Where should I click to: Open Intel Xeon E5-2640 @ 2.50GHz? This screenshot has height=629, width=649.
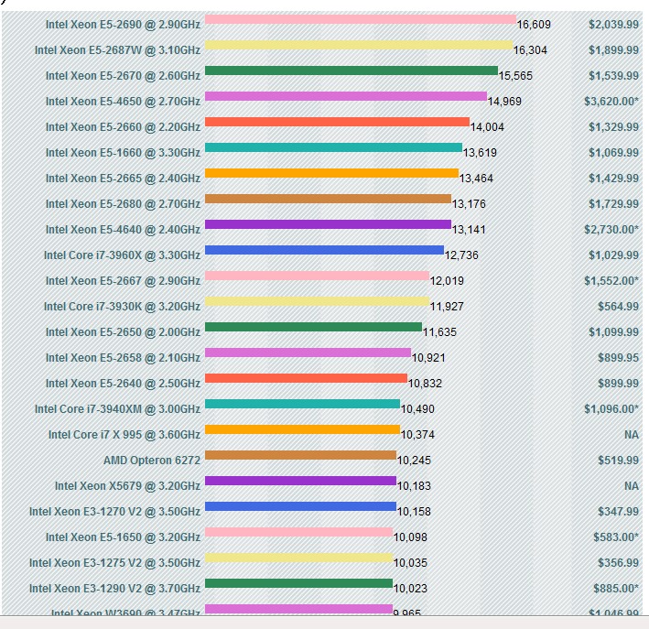[123, 384]
